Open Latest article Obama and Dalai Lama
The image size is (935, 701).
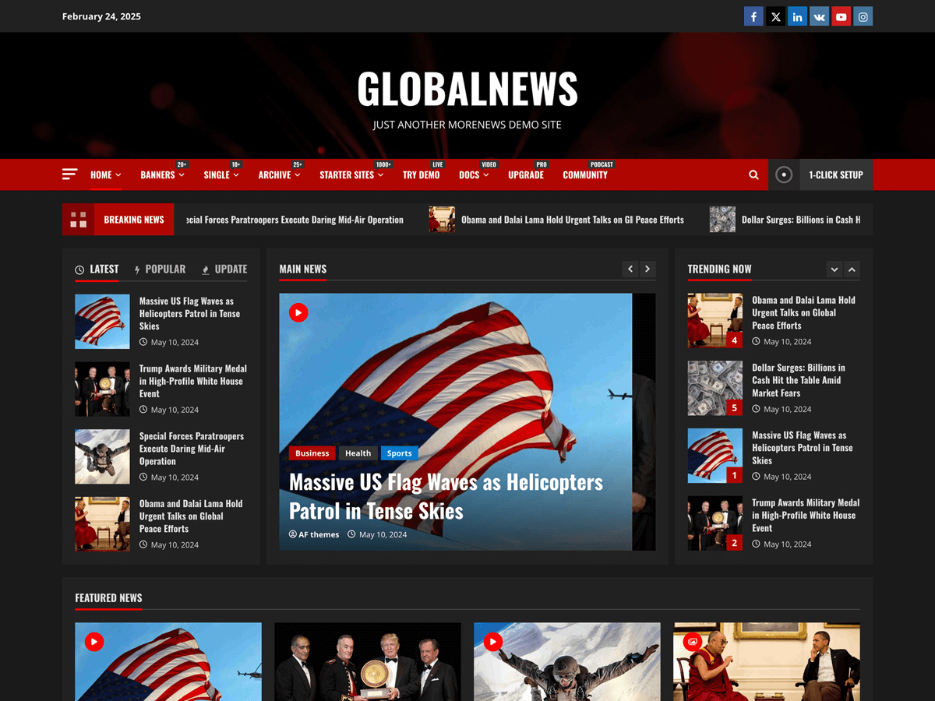[191, 516]
